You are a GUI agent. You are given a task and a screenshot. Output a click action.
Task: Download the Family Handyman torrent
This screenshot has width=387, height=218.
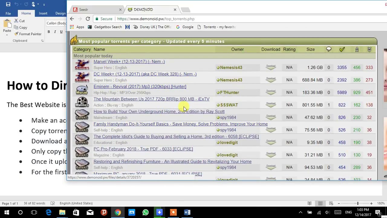pyautogui.click(x=271, y=129)
